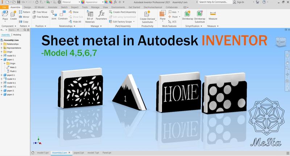The height and width of the screenshot is (156, 290).
Task: Click the Home view icon in quick access toolbar
Action: click(x=37, y=2)
